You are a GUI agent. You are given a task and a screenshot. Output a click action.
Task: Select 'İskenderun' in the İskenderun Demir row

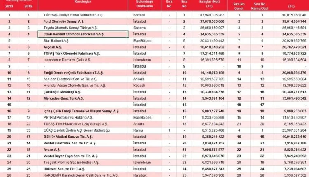(x=142, y=60)
